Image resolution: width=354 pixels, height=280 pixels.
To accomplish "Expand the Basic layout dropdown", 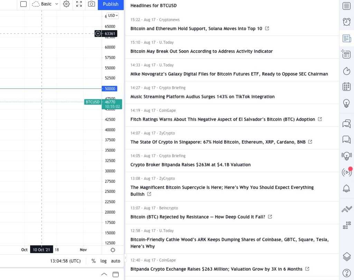I will click(57, 4).
